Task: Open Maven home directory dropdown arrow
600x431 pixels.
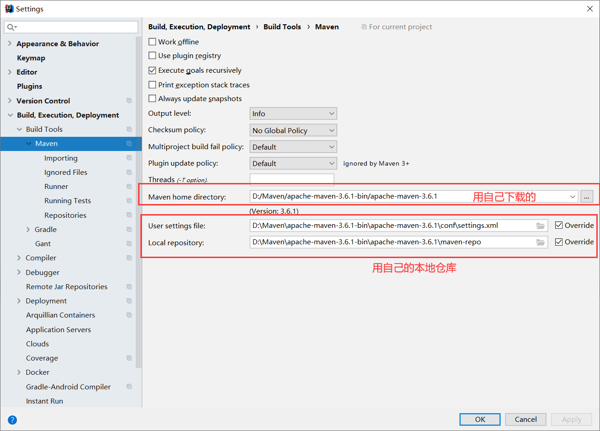Action: (x=573, y=197)
